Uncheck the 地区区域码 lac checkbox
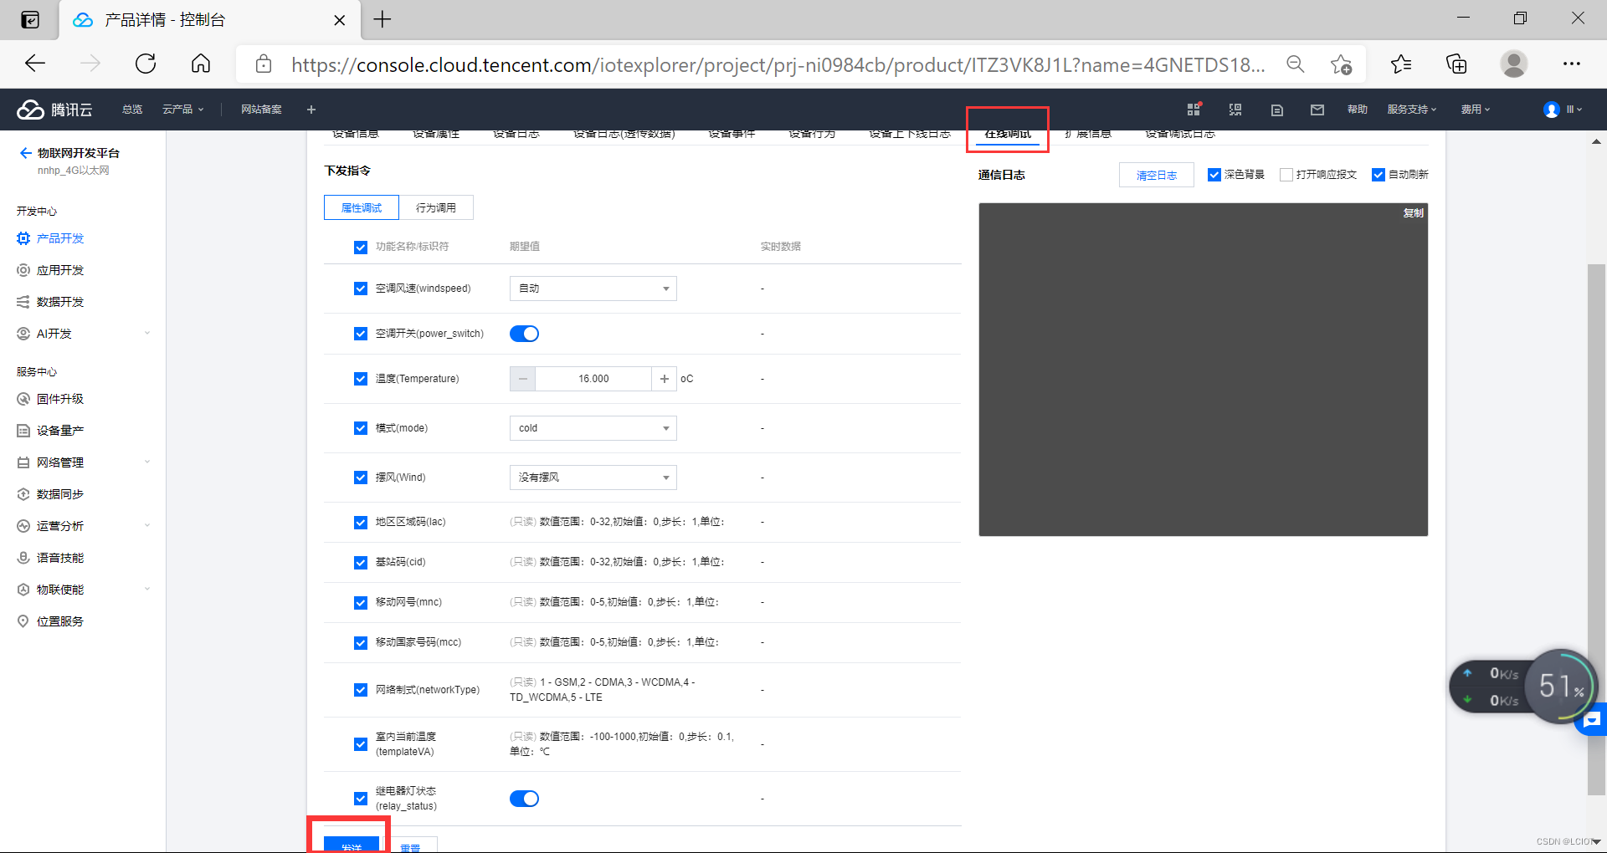 tap(361, 522)
